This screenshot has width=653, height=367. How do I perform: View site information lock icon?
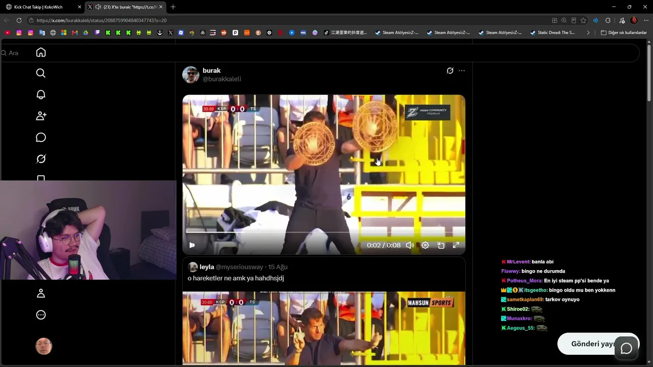[x=31, y=20]
